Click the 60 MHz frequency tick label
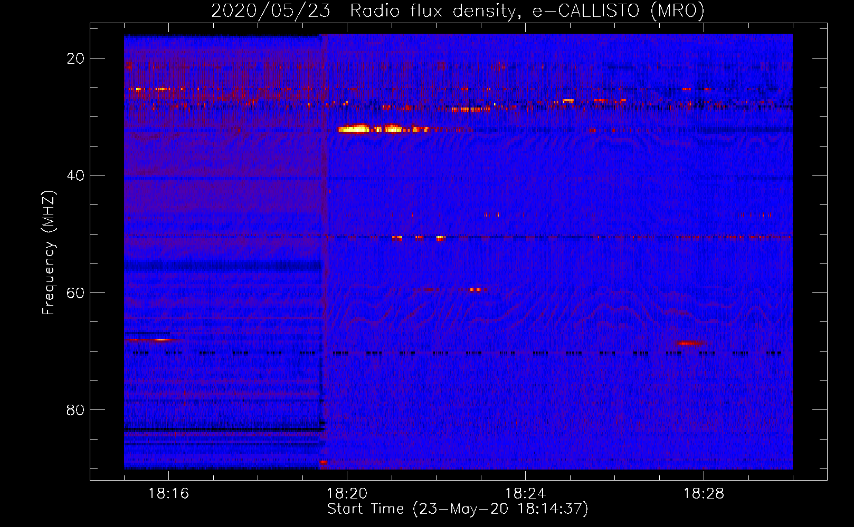 75,292
